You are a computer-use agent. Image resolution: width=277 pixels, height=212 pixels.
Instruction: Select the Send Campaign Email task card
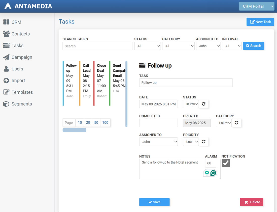[x=117, y=83]
